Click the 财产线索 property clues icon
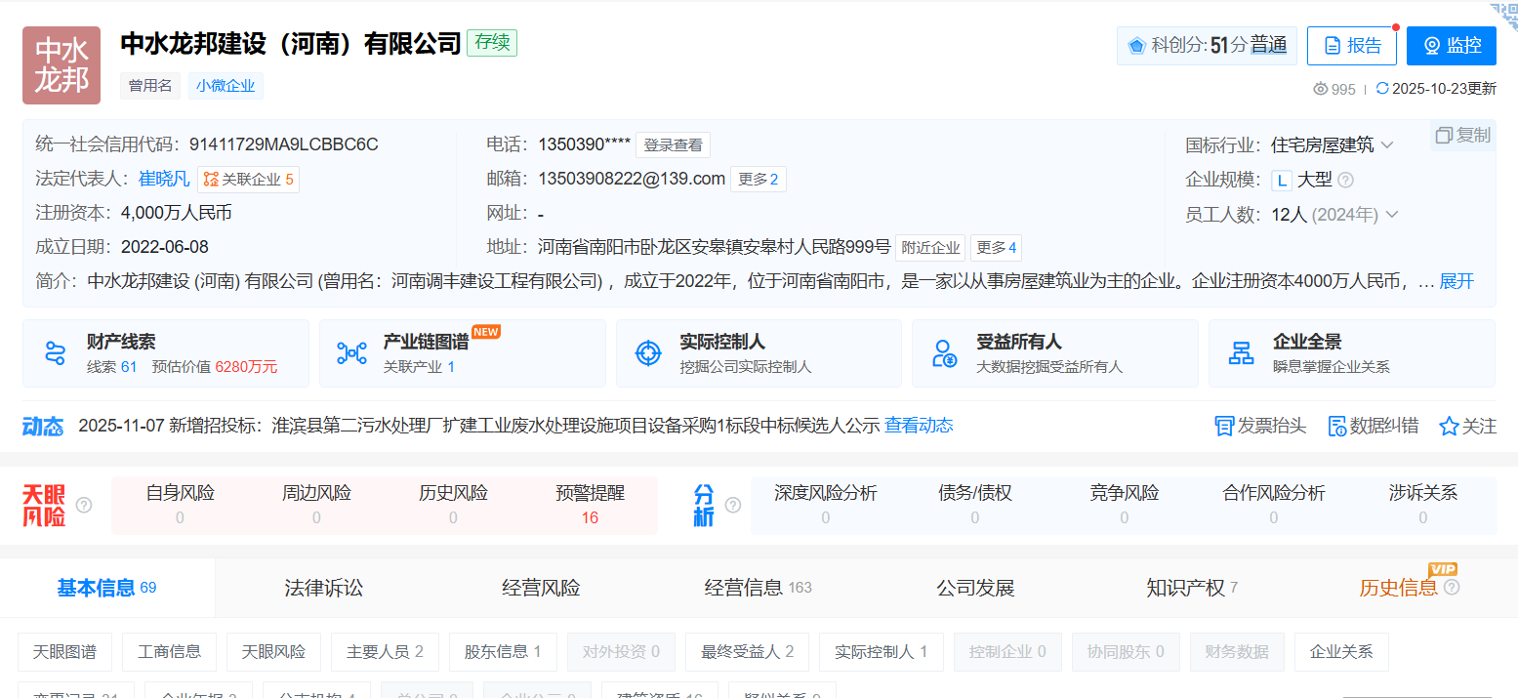The height and width of the screenshot is (698, 1518). click(x=55, y=353)
